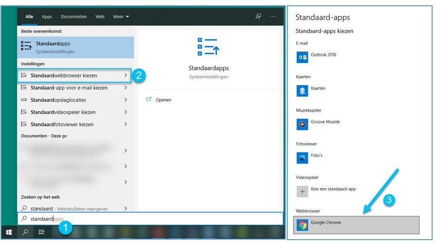435x243 pixels.
Task: Click the Kaarten app icon
Action: [302, 91]
